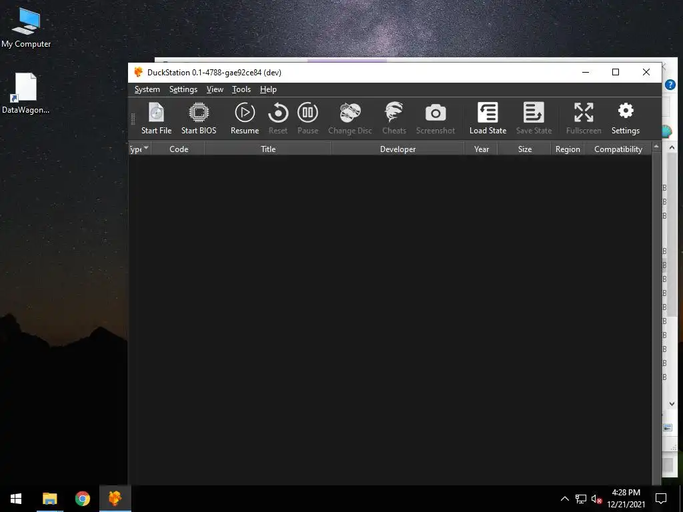Click the network tray icon
This screenshot has height=512, width=683.
pos(581,499)
